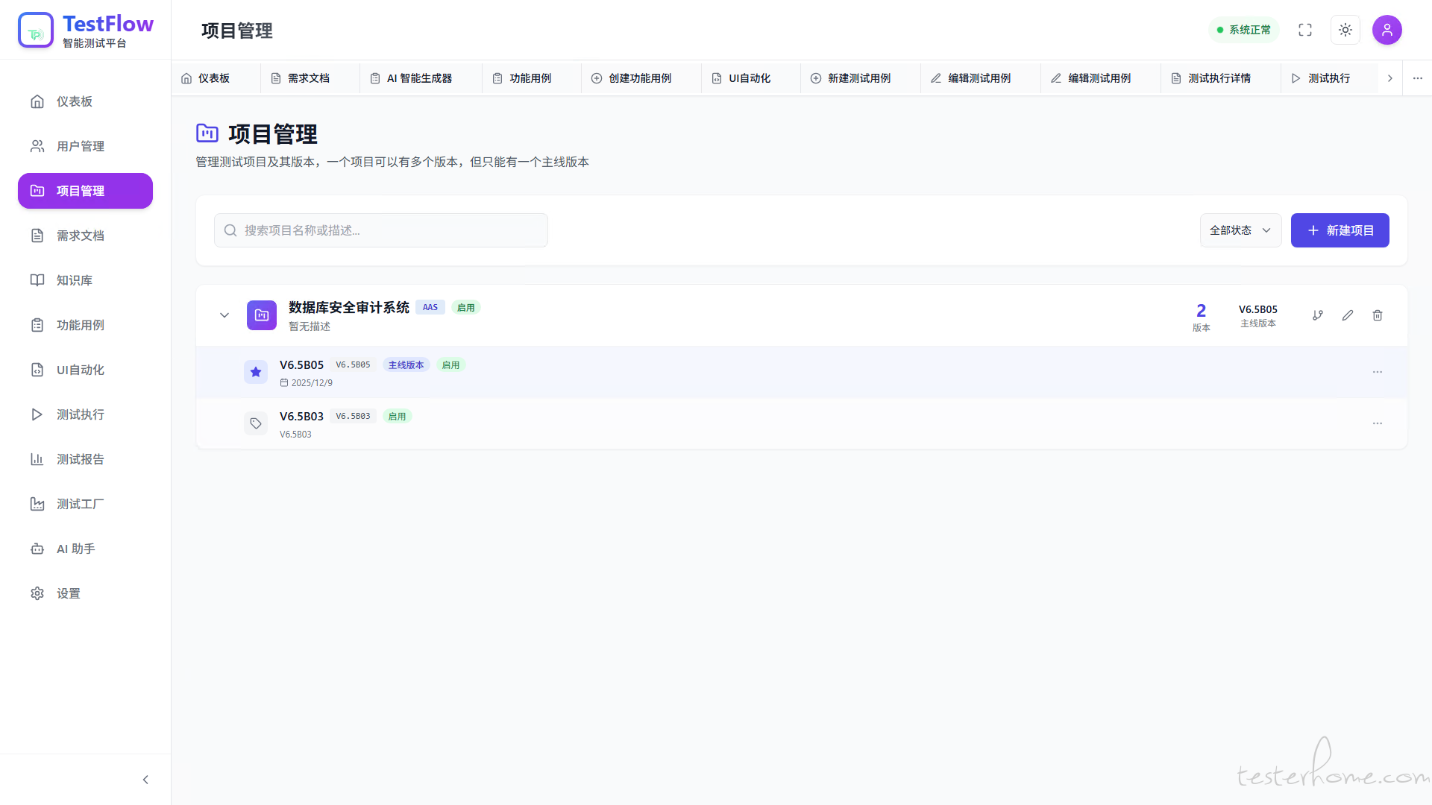The image size is (1432, 805).
Task: Open more options for V6.5B05 version
Action: click(1378, 372)
